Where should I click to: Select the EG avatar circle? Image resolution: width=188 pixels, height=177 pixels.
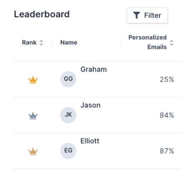pos(68,151)
